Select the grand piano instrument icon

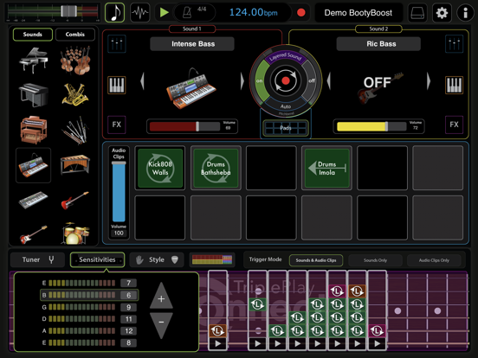coord(33,60)
